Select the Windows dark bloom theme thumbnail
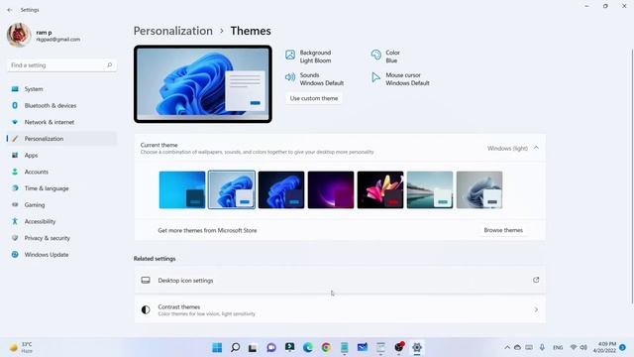This screenshot has width=634, height=357. pyautogui.click(x=281, y=189)
